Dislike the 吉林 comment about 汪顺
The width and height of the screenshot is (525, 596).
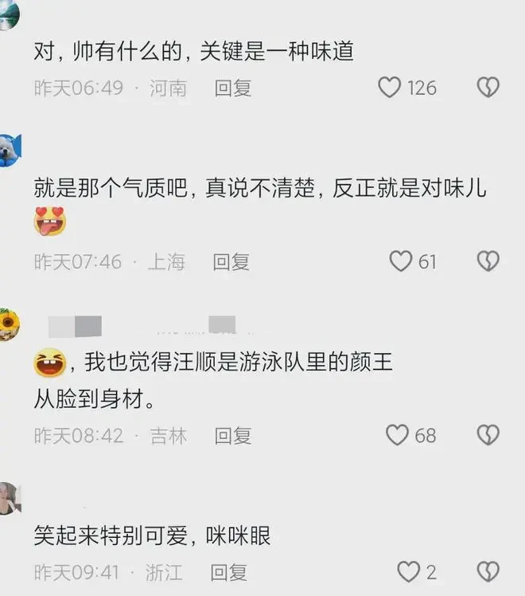(x=488, y=435)
